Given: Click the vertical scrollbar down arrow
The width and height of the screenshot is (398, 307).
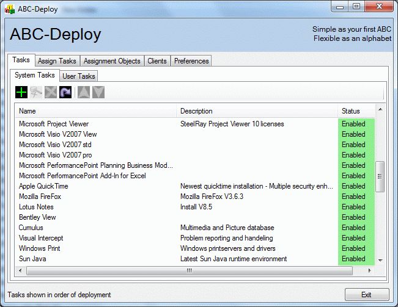Looking at the screenshot, I should point(380,261).
